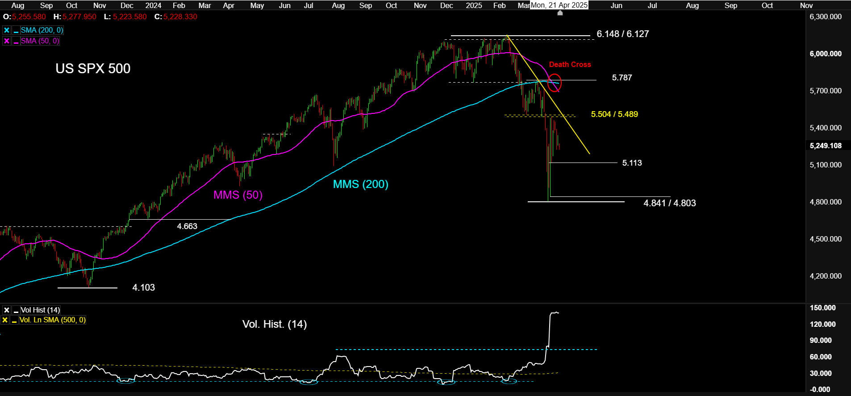Click the 5,249.108 current price label
The width and height of the screenshot is (851, 396).
pyautogui.click(x=826, y=146)
